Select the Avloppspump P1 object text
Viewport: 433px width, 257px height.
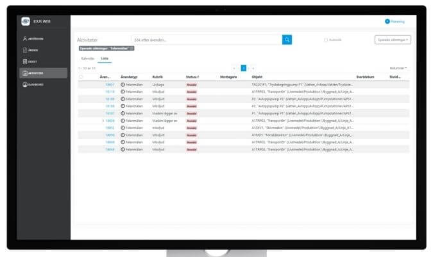point(302,114)
